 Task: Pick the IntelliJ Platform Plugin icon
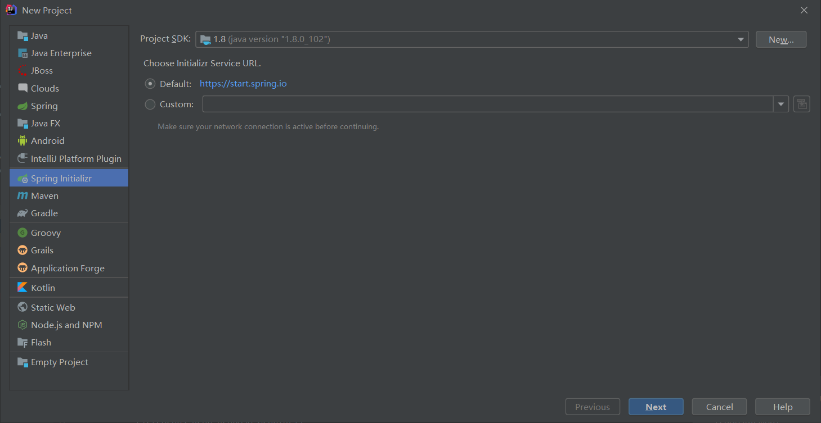23,158
